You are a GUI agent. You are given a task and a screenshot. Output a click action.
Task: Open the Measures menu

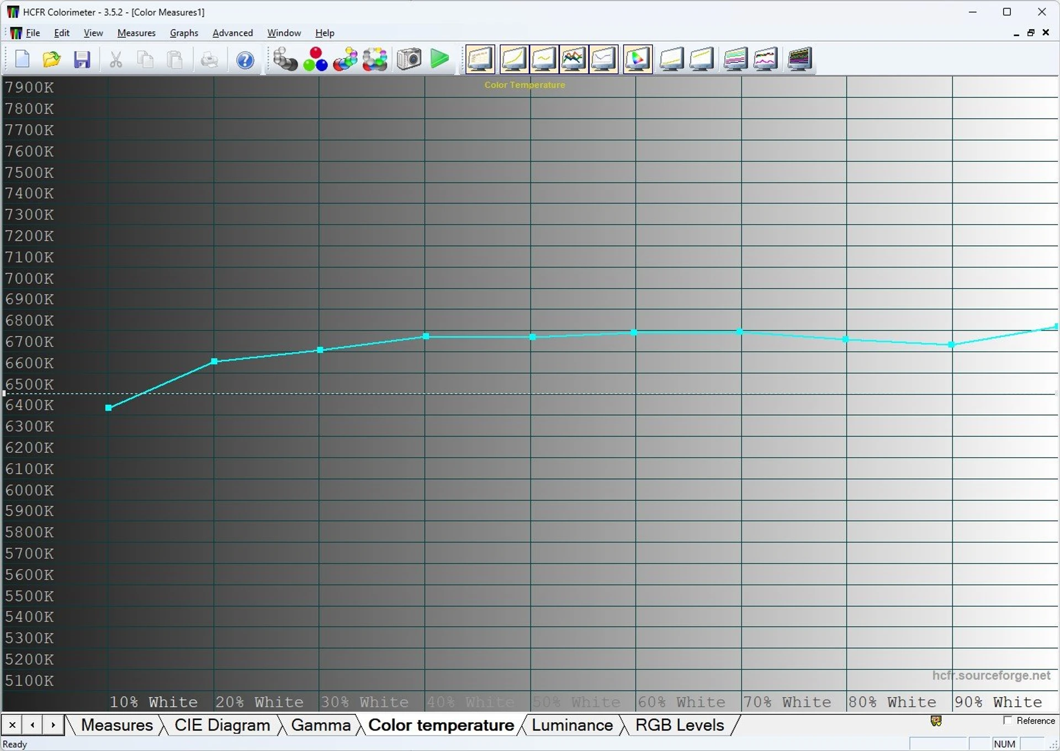coord(136,33)
